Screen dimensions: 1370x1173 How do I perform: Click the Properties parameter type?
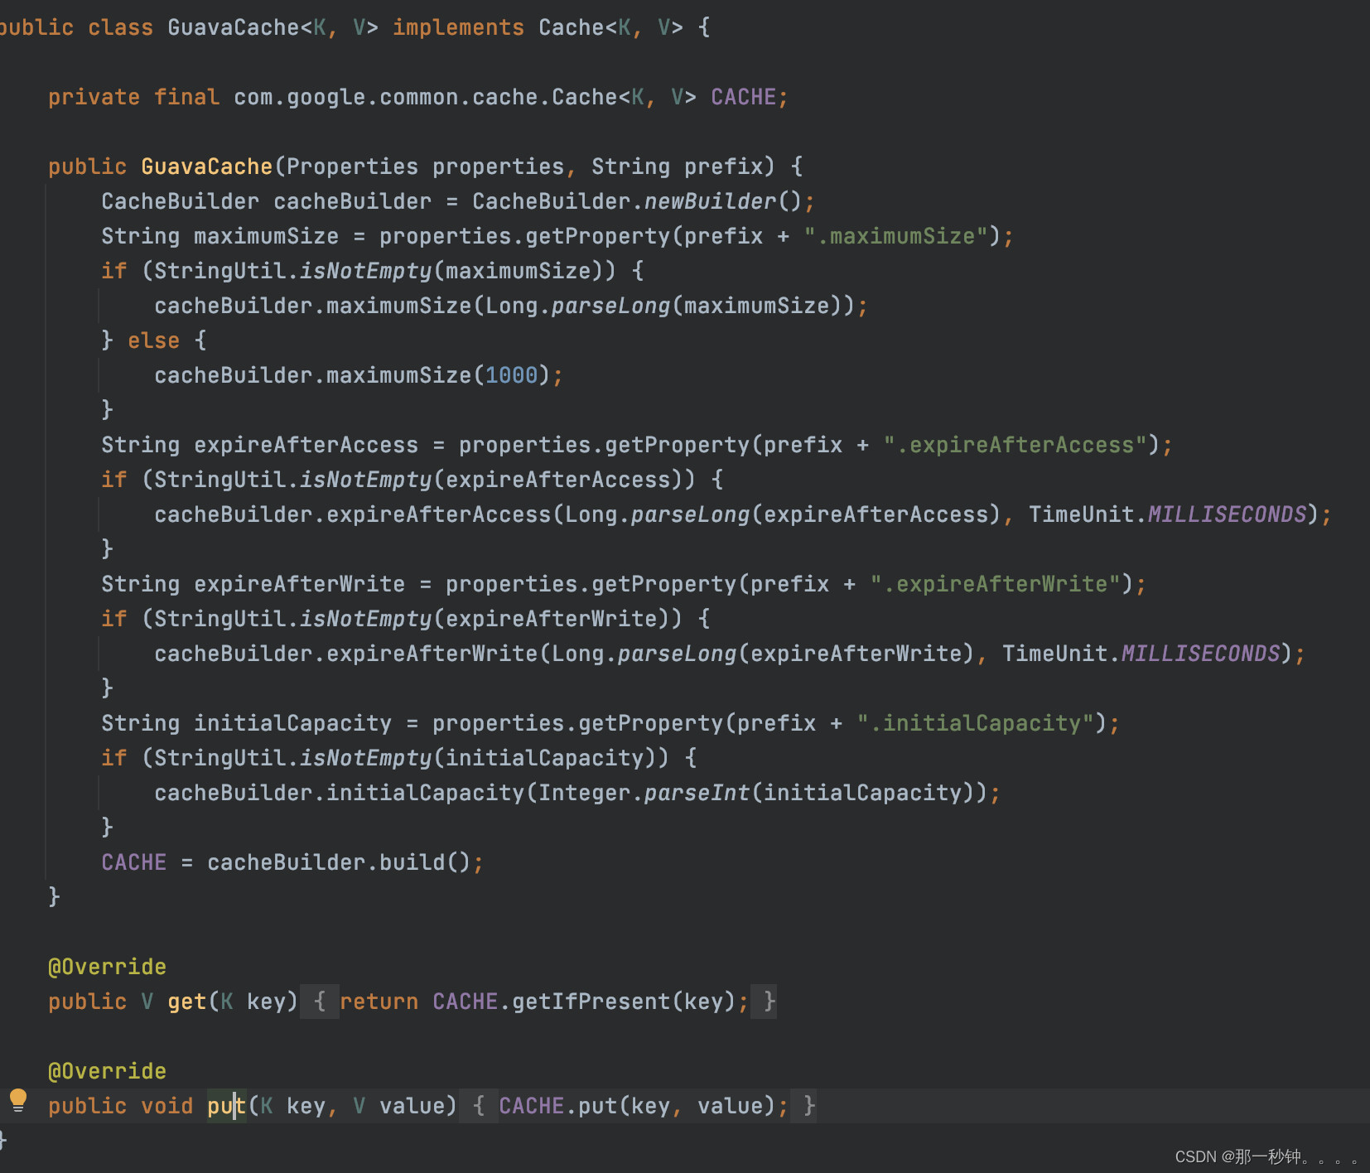[352, 167]
